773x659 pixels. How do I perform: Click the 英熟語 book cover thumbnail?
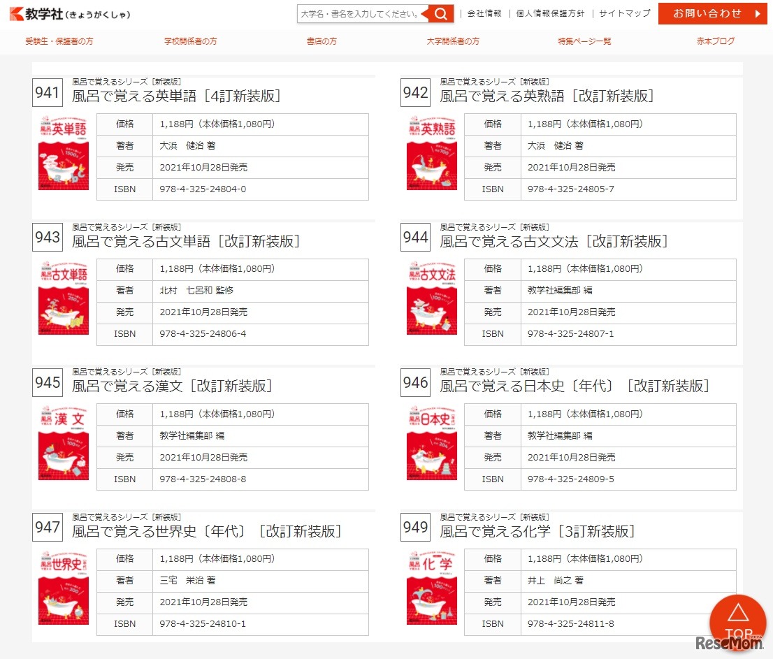tap(432, 153)
